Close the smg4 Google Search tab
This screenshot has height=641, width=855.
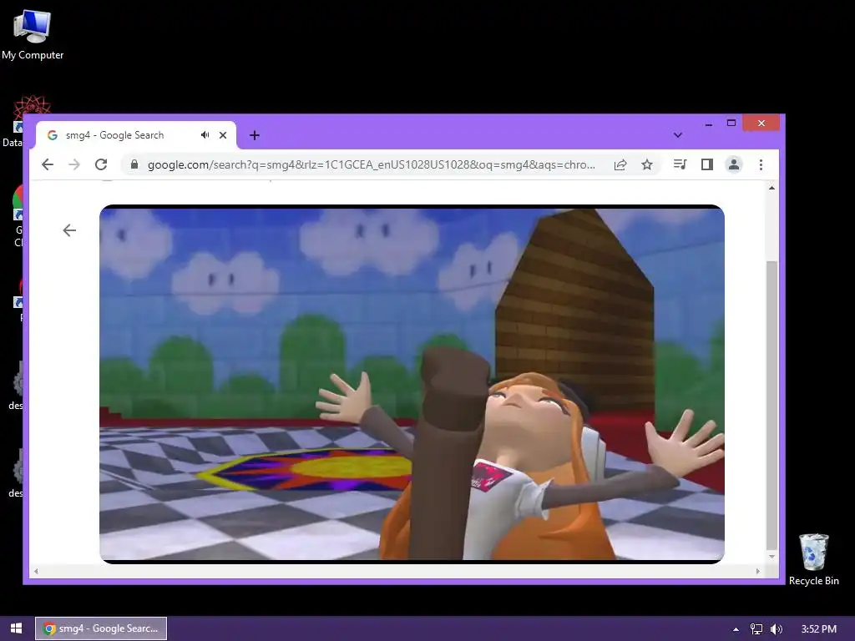coord(223,135)
